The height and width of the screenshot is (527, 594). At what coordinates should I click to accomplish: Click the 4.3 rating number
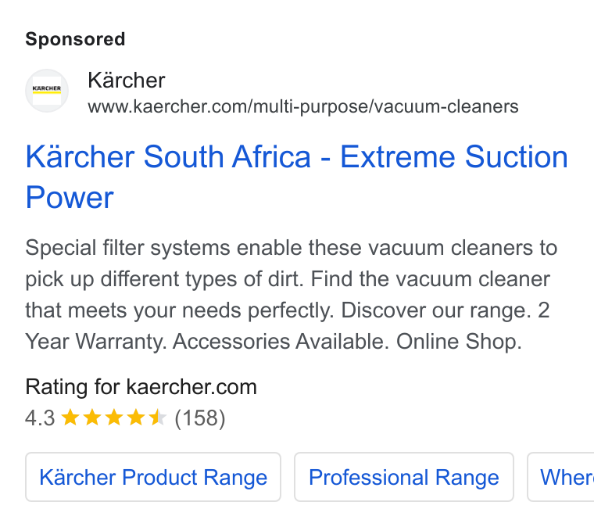40,418
